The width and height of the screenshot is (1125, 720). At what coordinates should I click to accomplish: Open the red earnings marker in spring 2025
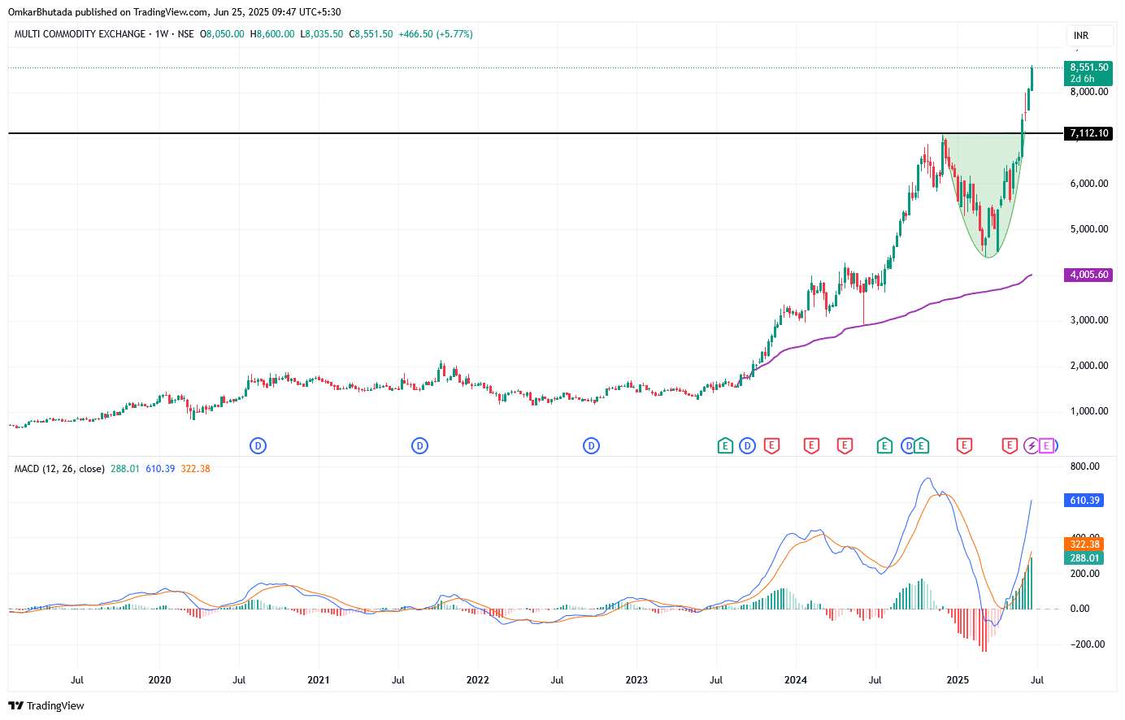1010,445
